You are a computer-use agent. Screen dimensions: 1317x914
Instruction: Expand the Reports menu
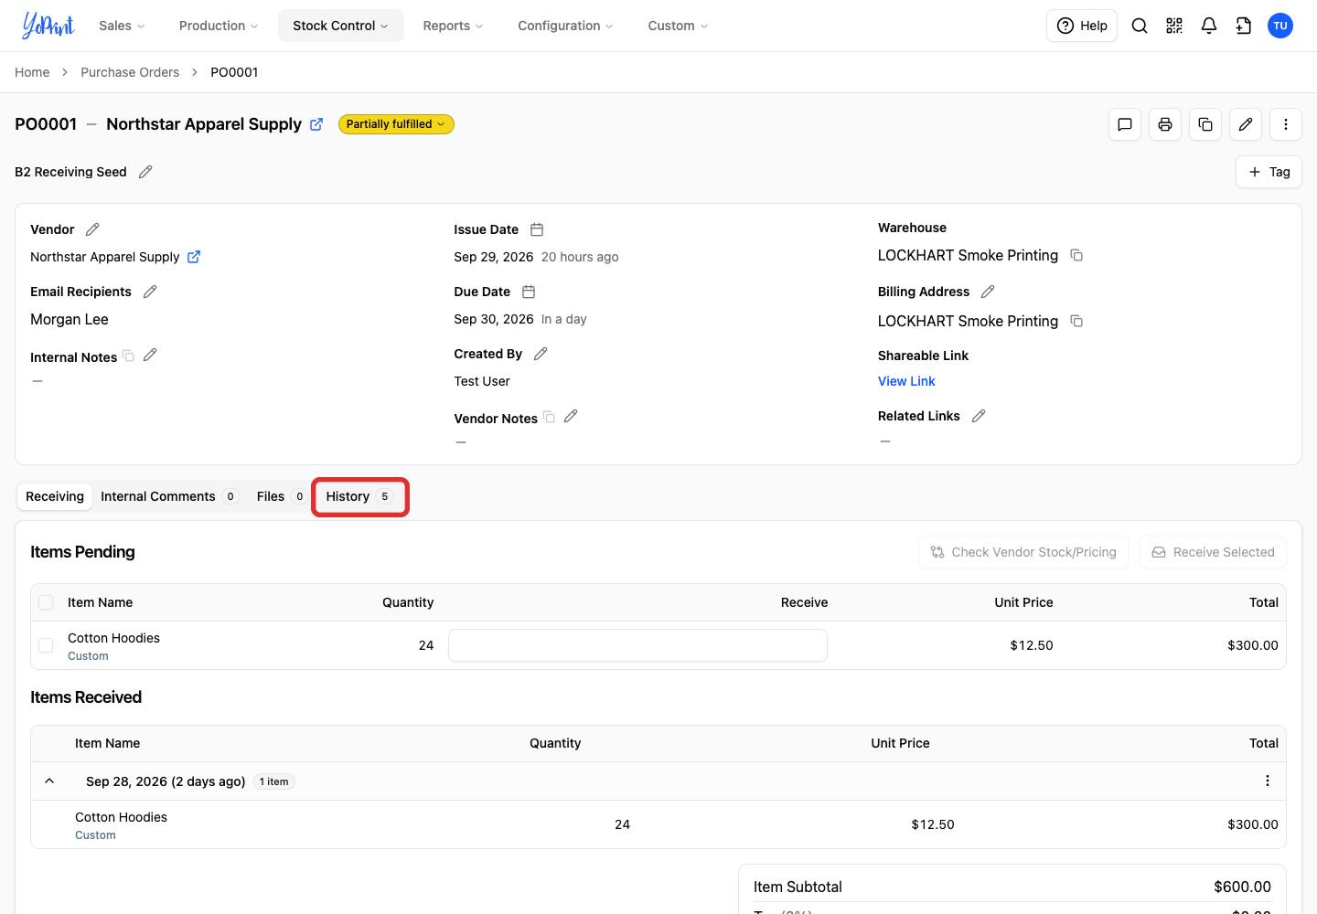[453, 26]
